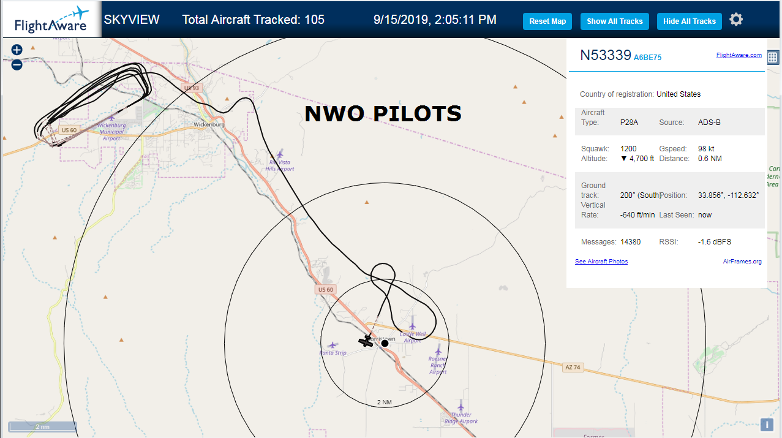Open map info icon in corner
782x438 pixels.
click(x=767, y=425)
